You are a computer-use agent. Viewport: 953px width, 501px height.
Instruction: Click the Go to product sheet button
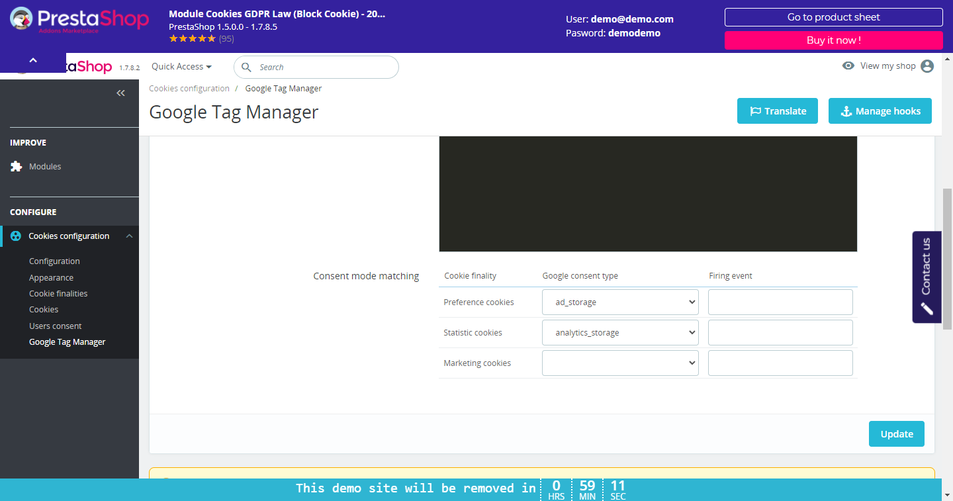pos(834,17)
